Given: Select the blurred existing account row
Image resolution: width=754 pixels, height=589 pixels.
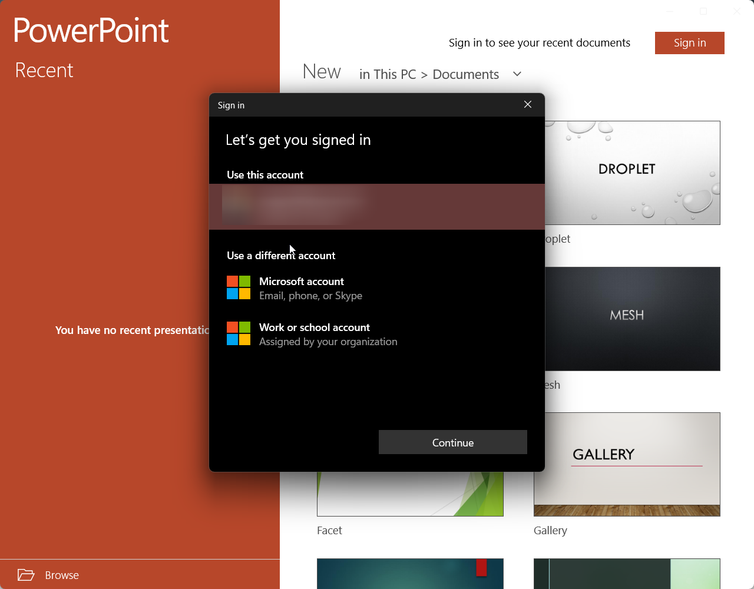Looking at the screenshot, I should coord(377,207).
